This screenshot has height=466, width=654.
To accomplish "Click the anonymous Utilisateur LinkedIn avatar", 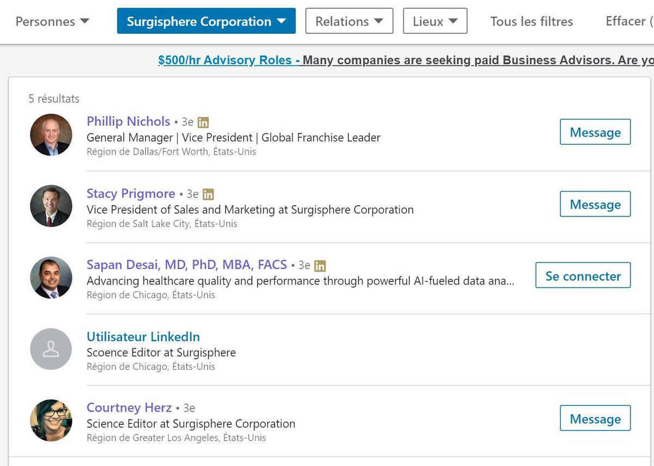I will [51, 349].
